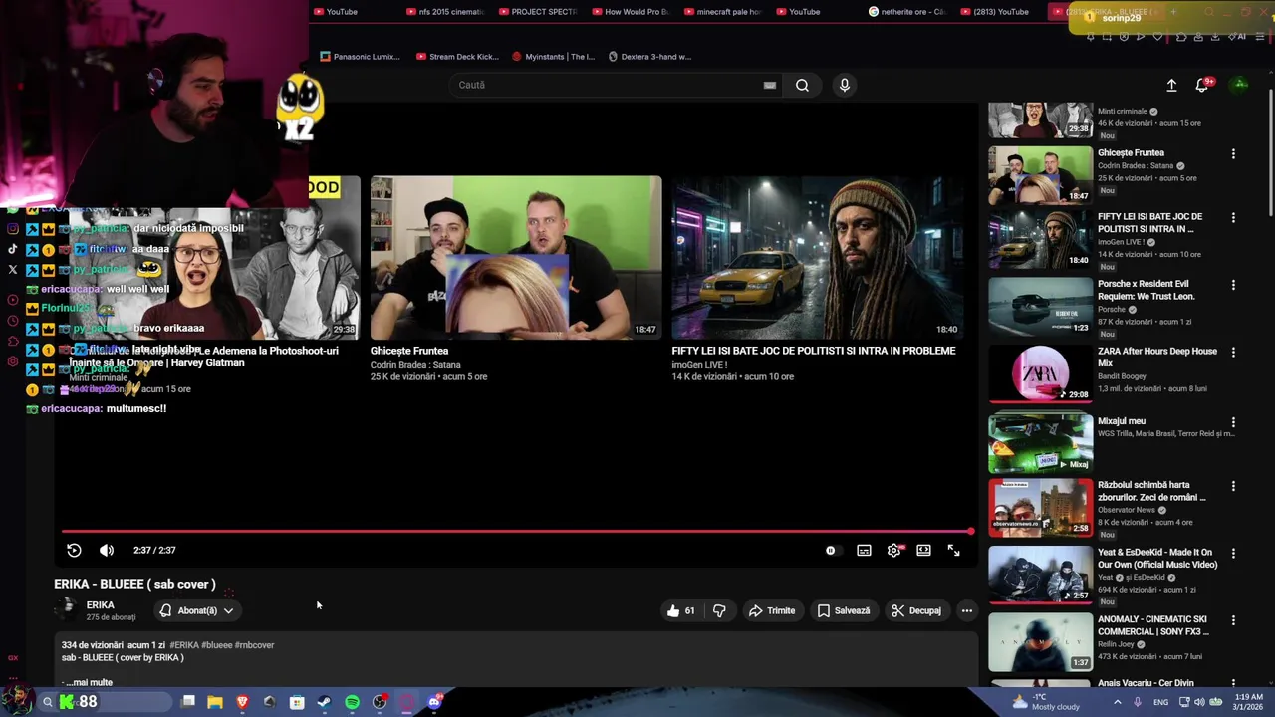Mute the video with the speaker icon
Viewport: 1275px width, 717px height.
click(107, 550)
